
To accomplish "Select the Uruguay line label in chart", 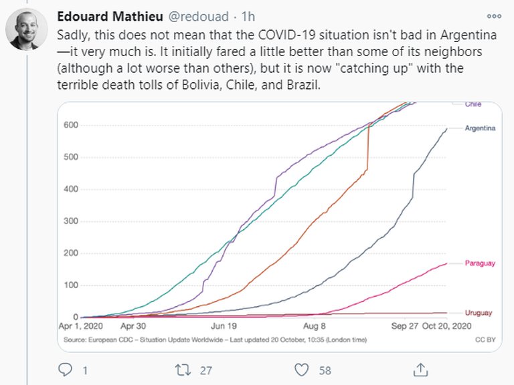I will [x=479, y=313].
